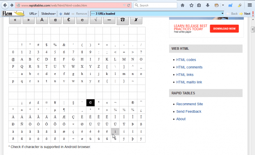Select the telephone symbol category button
Image resolution: width=255 pixels, height=155 pixels.
pyautogui.click(x=123, y=20)
